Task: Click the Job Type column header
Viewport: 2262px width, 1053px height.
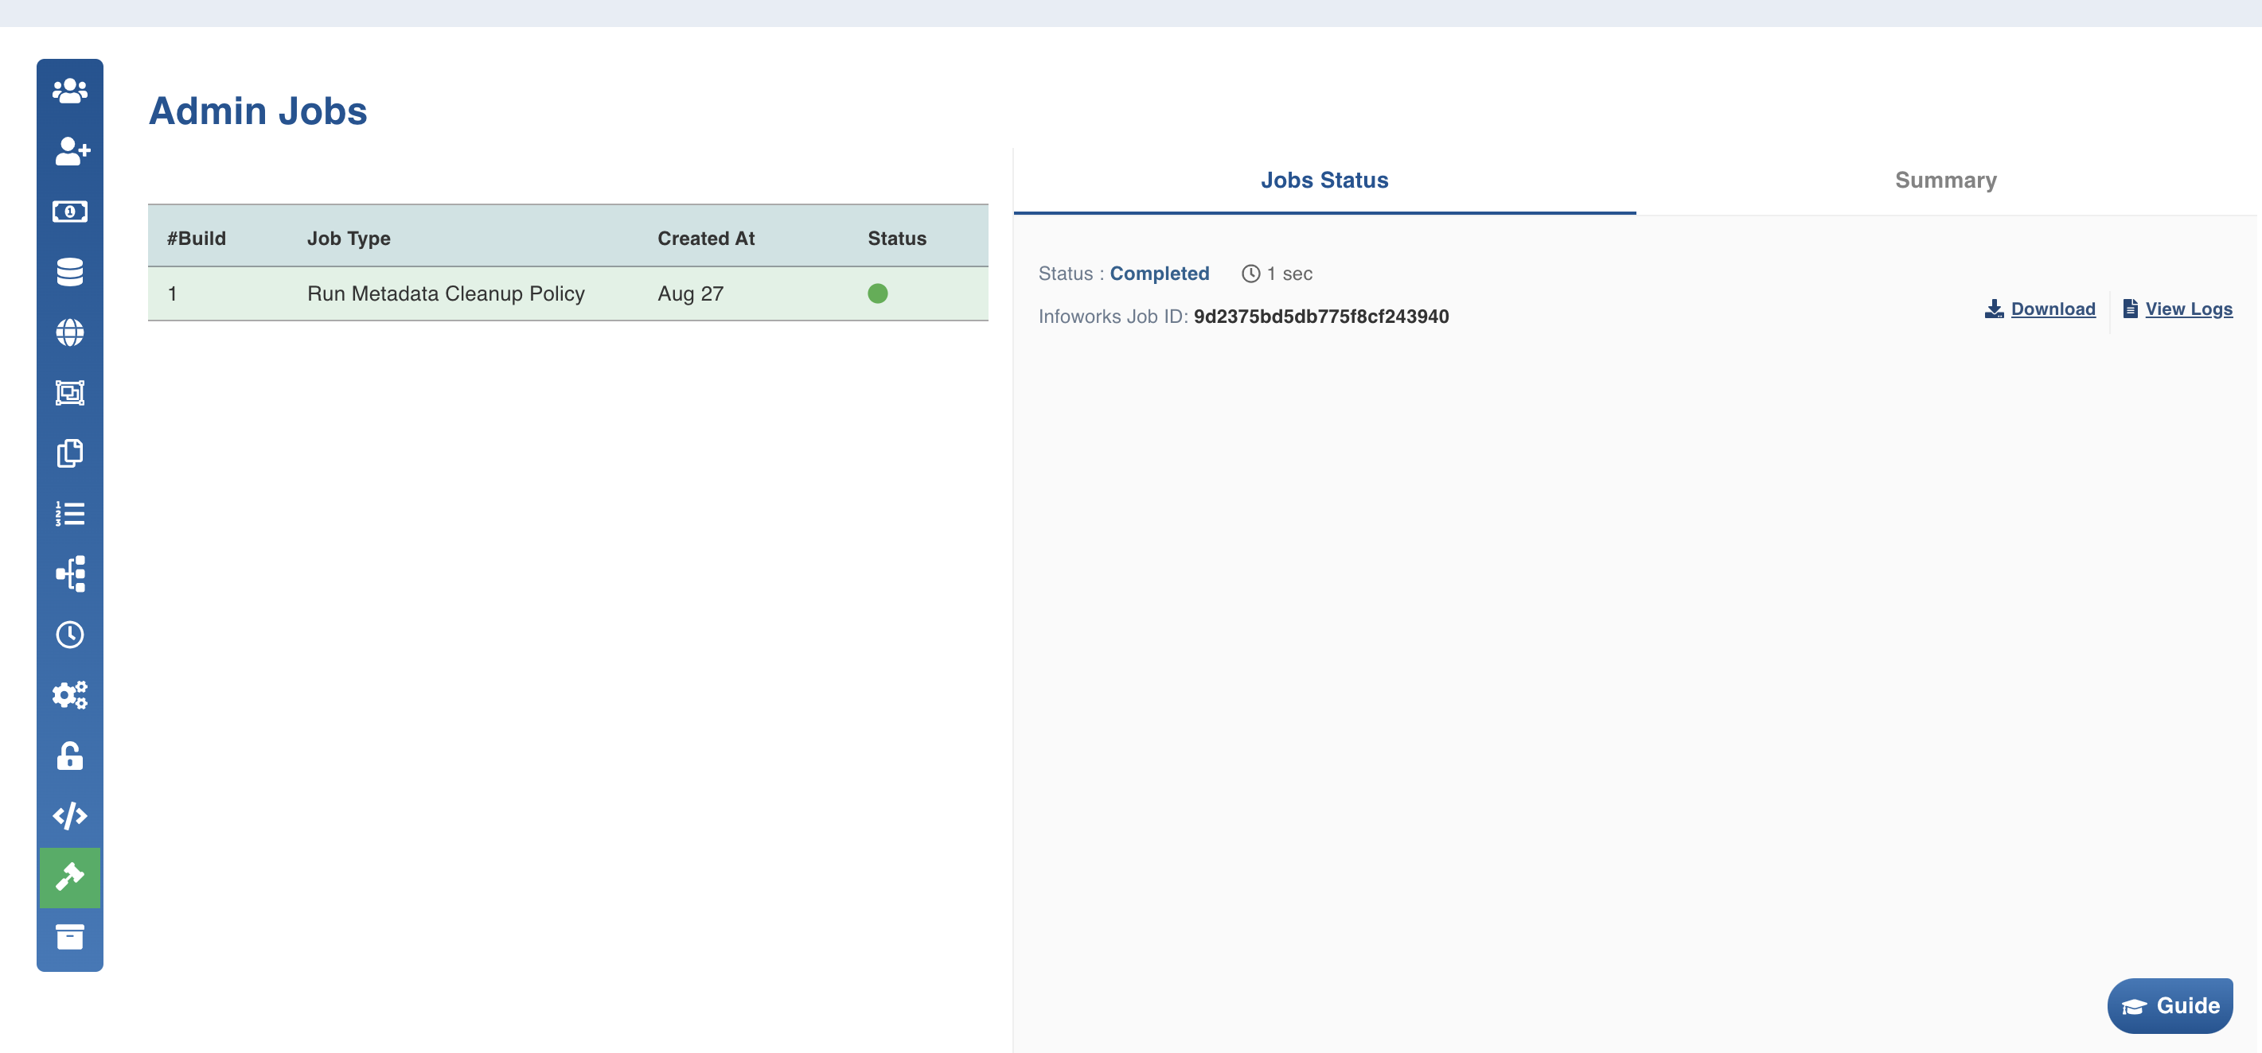Action: (x=349, y=239)
